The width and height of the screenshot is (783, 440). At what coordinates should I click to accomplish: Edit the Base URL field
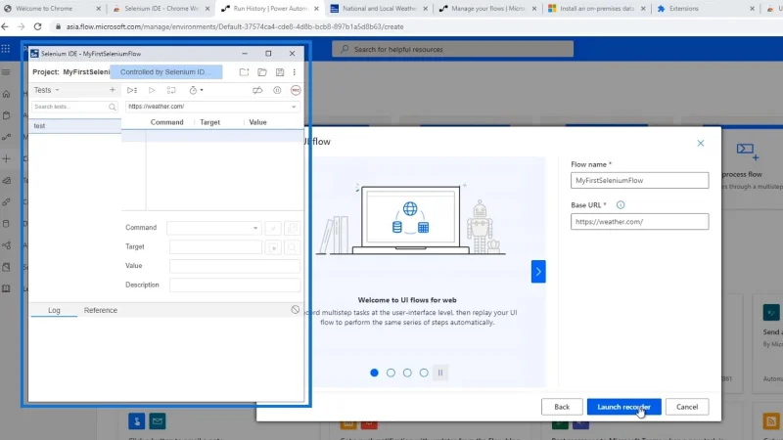pos(639,222)
